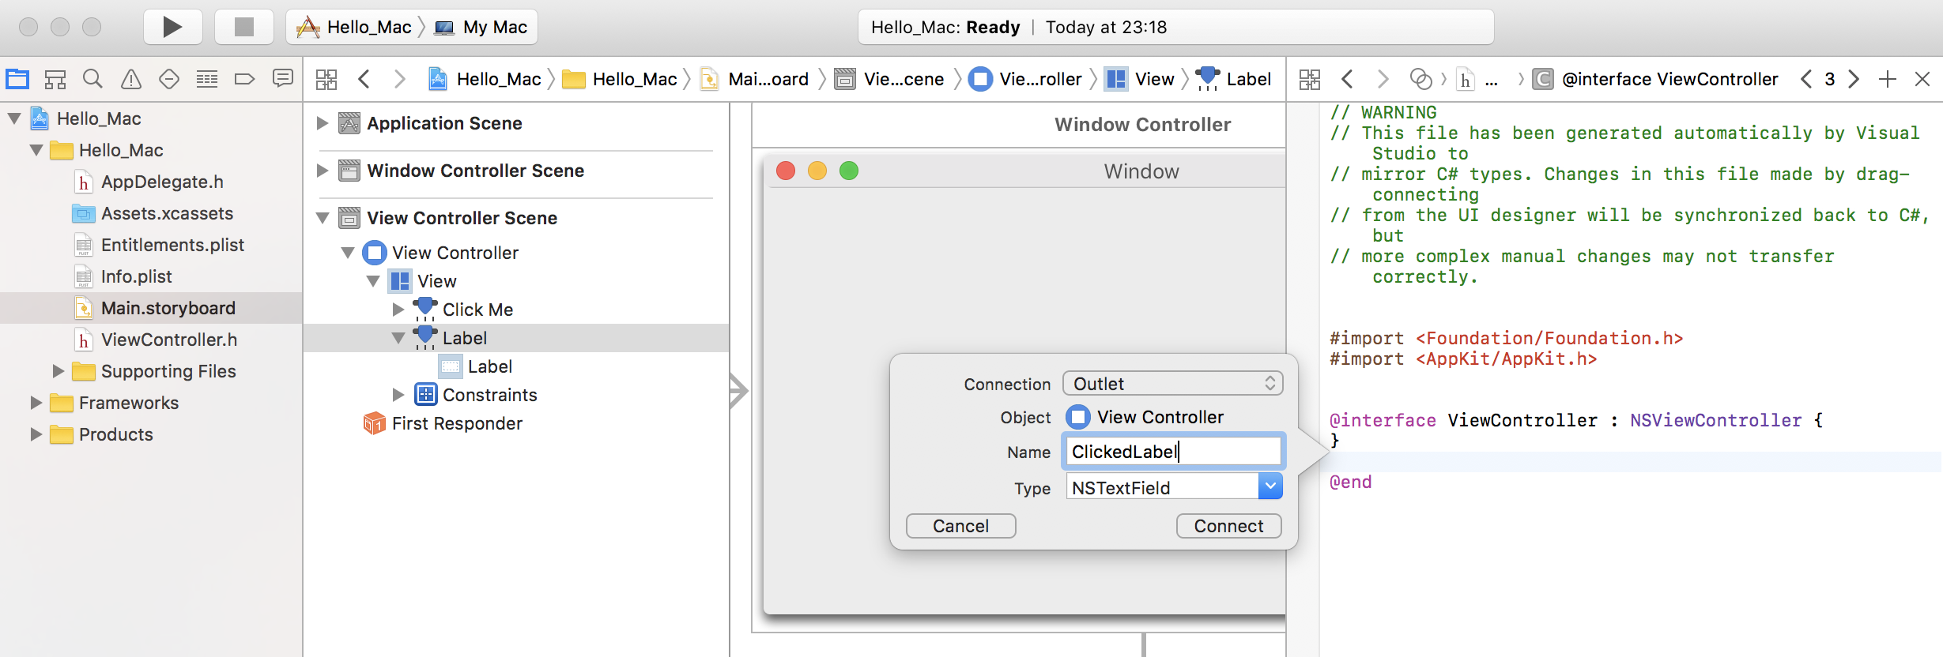
Task: Expand the Constraints item in outline
Action: (398, 395)
